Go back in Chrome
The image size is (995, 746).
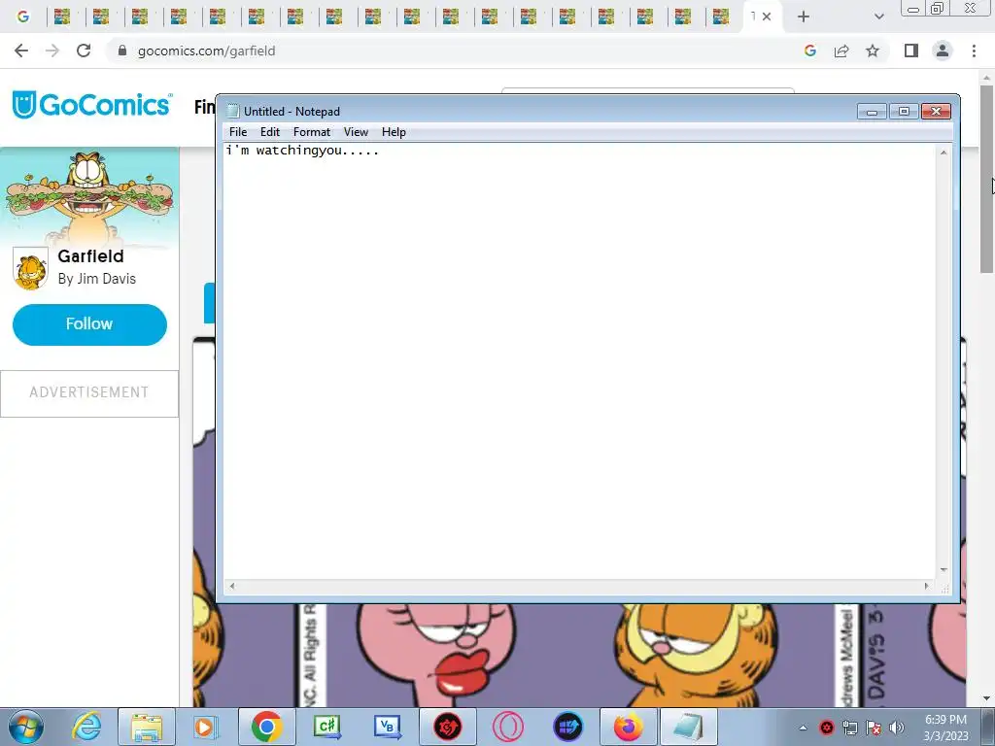click(x=21, y=51)
